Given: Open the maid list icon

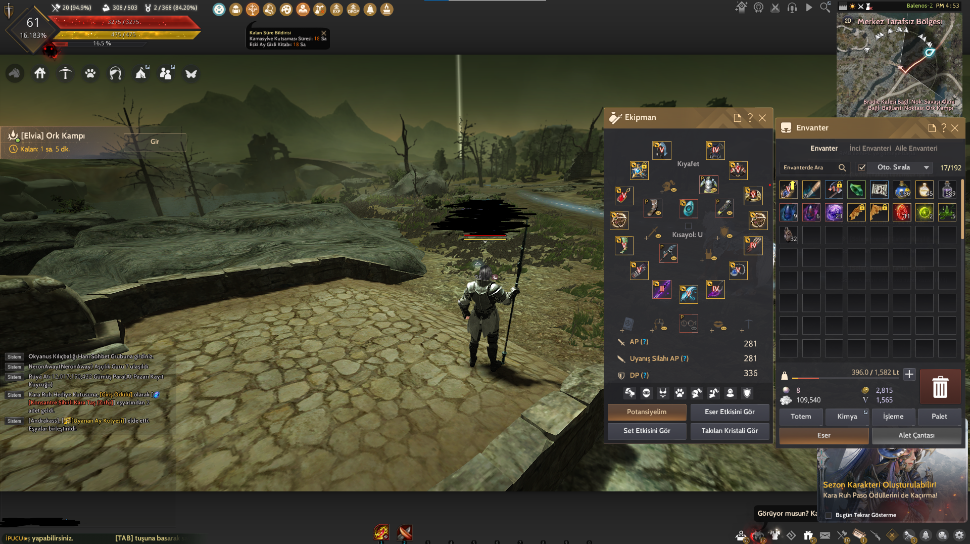Looking at the screenshot, I should pos(116,74).
